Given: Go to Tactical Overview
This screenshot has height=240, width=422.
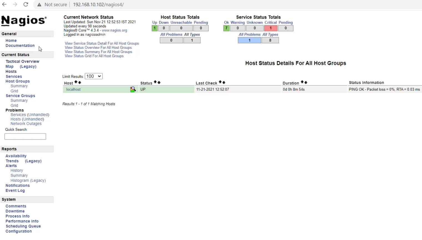Looking at the screenshot, I should pyautogui.click(x=22, y=61).
